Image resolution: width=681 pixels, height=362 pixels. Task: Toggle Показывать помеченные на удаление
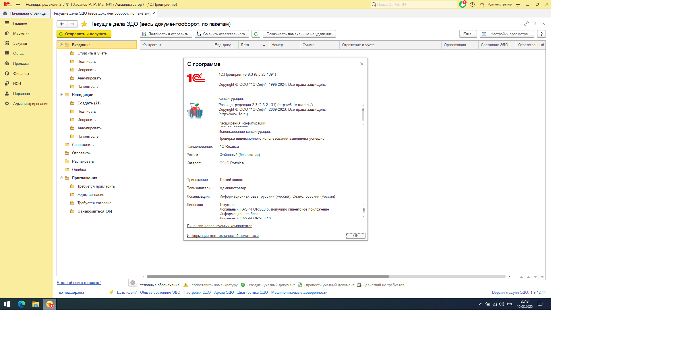[299, 34]
